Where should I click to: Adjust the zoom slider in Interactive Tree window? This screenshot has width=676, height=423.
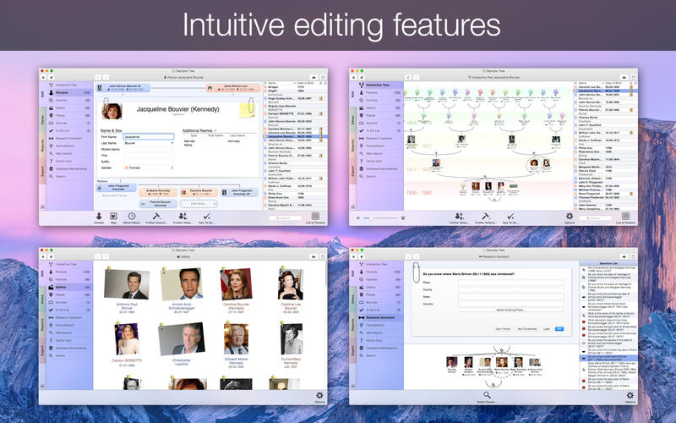pos(379,218)
